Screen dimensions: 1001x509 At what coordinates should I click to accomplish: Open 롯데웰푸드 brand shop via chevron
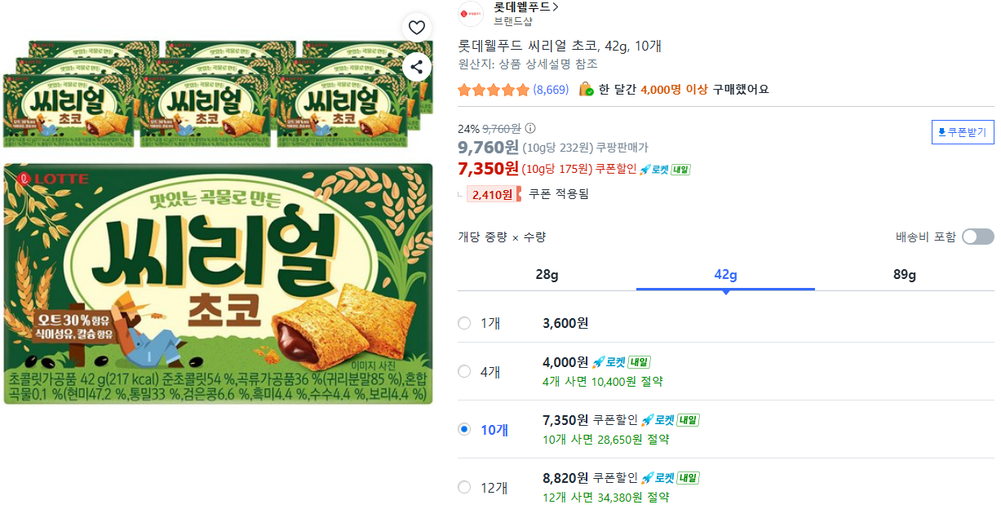[556, 7]
